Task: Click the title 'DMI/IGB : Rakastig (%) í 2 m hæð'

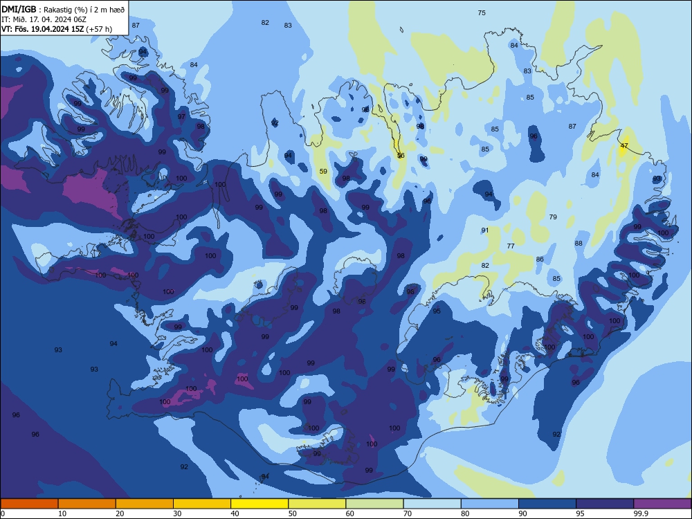Action: click(63, 10)
